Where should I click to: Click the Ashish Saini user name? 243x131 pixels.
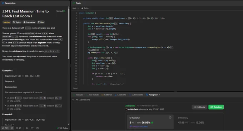(x=133, y=109)
